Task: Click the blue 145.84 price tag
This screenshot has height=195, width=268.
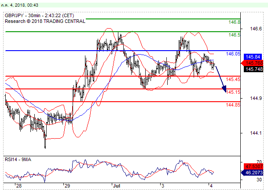Action: tap(253, 57)
